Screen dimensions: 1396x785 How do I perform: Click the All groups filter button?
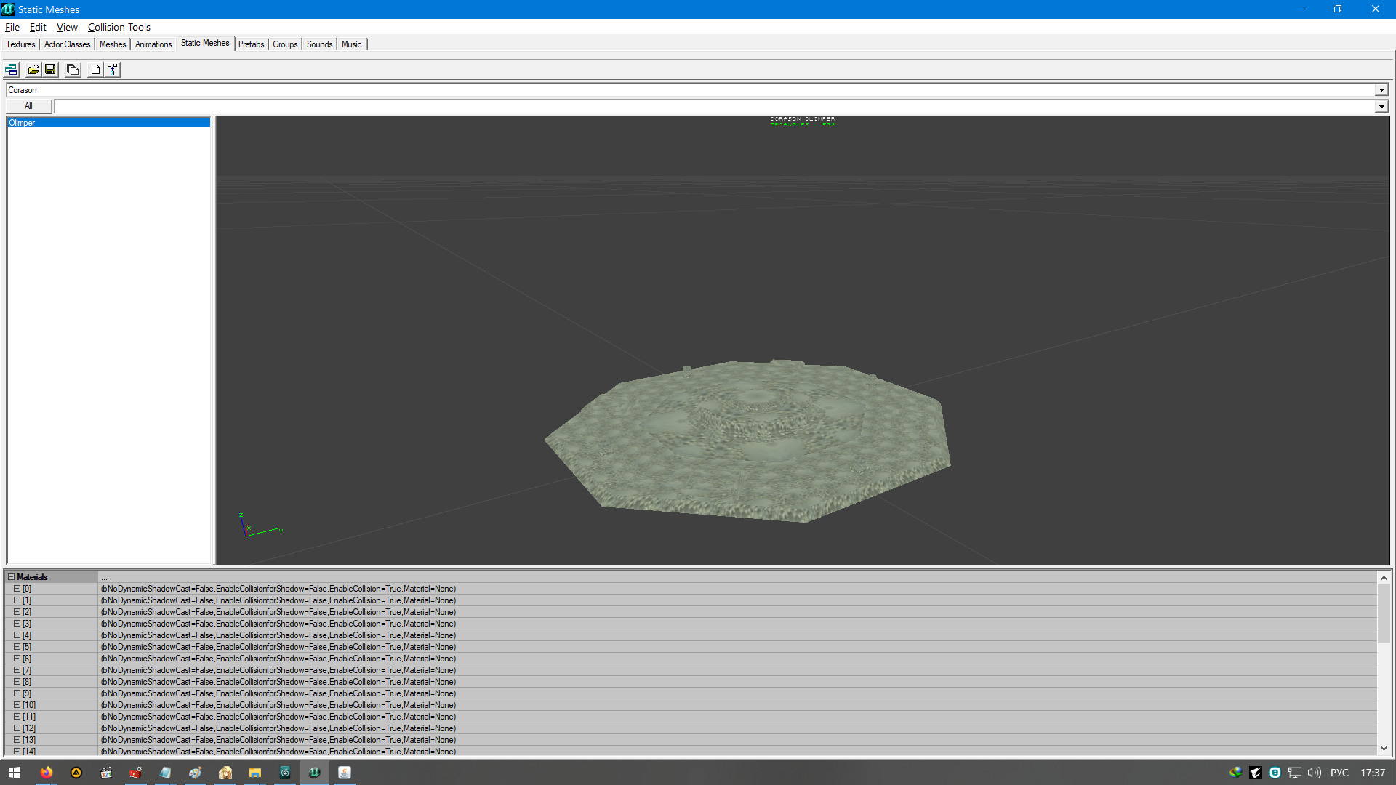pyautogui.click(x=27, y=106)
